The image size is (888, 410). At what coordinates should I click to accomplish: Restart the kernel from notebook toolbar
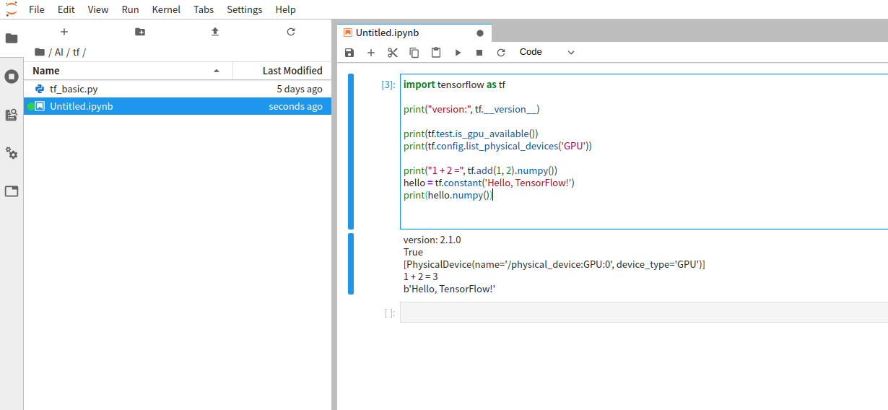pos(501,53)
